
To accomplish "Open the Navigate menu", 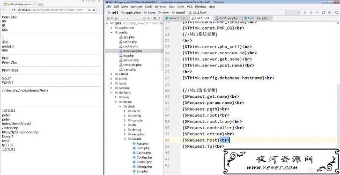I will pos(136,7).
